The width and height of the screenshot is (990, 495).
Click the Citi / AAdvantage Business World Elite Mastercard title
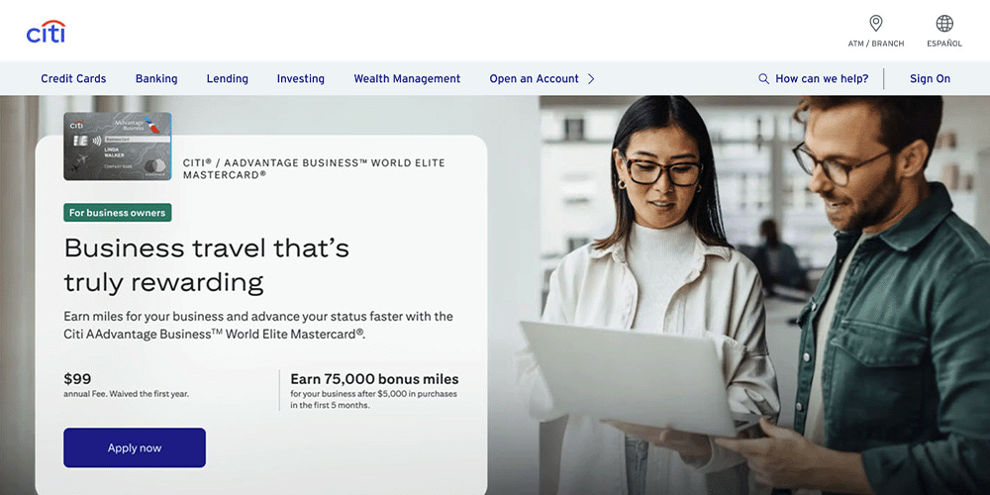314,168
